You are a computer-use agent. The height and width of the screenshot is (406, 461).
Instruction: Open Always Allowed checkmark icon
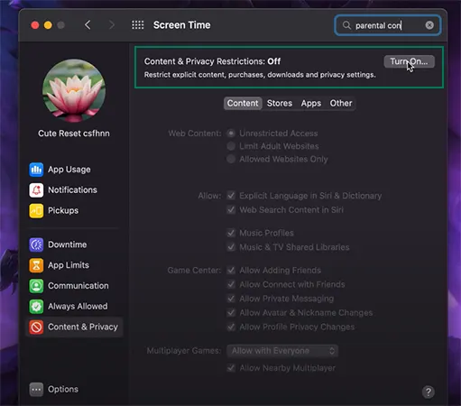pyautogui.click(x=36, y=307)
